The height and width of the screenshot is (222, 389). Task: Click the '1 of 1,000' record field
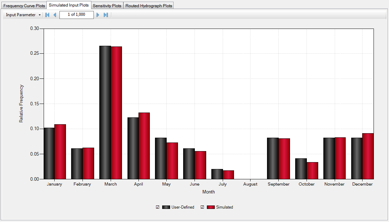76,15
